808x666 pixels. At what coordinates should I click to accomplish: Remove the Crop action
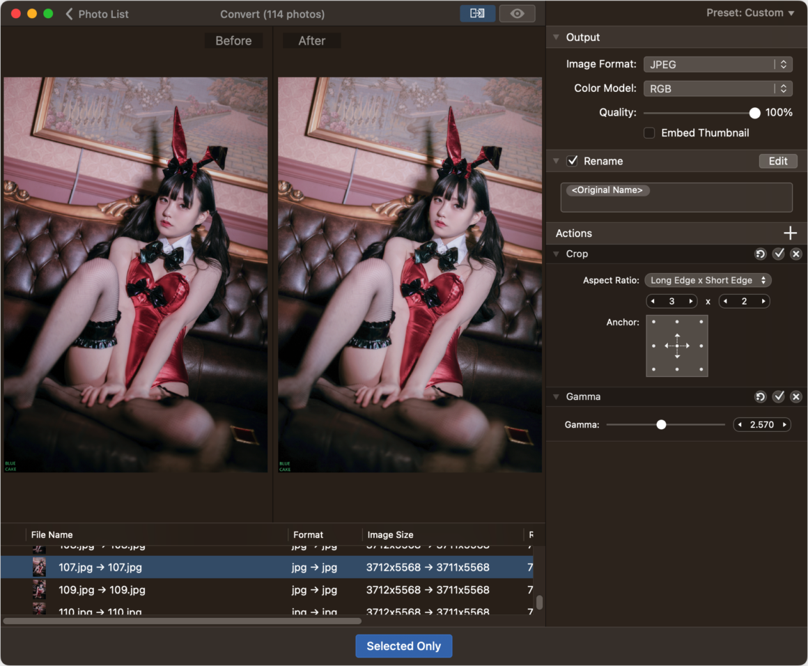795,254
